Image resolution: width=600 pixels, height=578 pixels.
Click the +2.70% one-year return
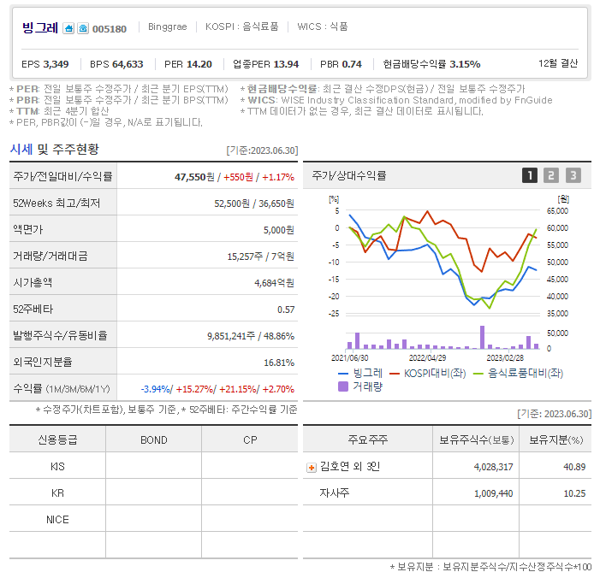278,389
